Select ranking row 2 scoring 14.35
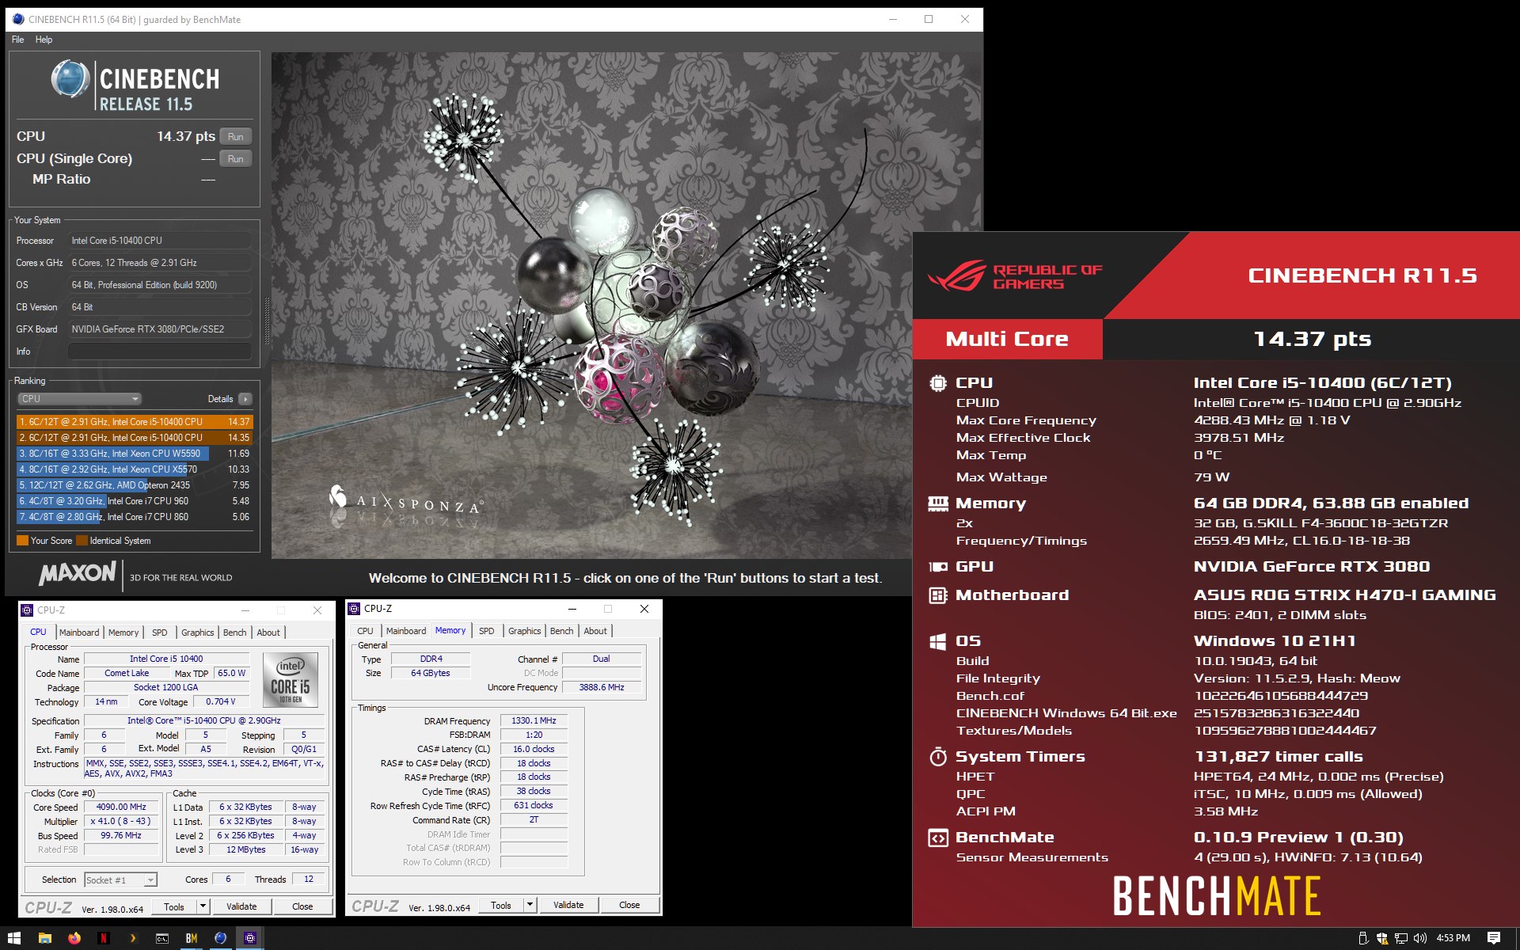 coord(135,438)
